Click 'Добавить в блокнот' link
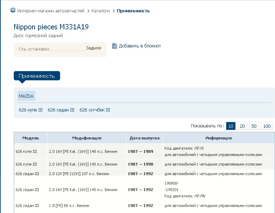 point(140,46)
